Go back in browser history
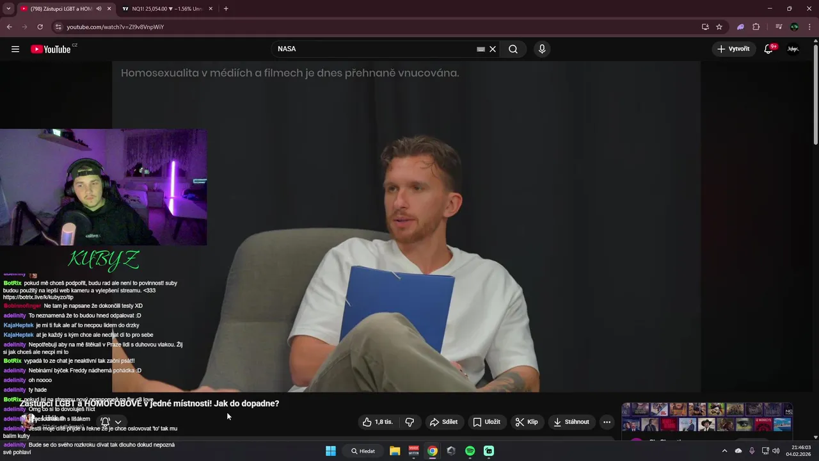 click(9, 27)
